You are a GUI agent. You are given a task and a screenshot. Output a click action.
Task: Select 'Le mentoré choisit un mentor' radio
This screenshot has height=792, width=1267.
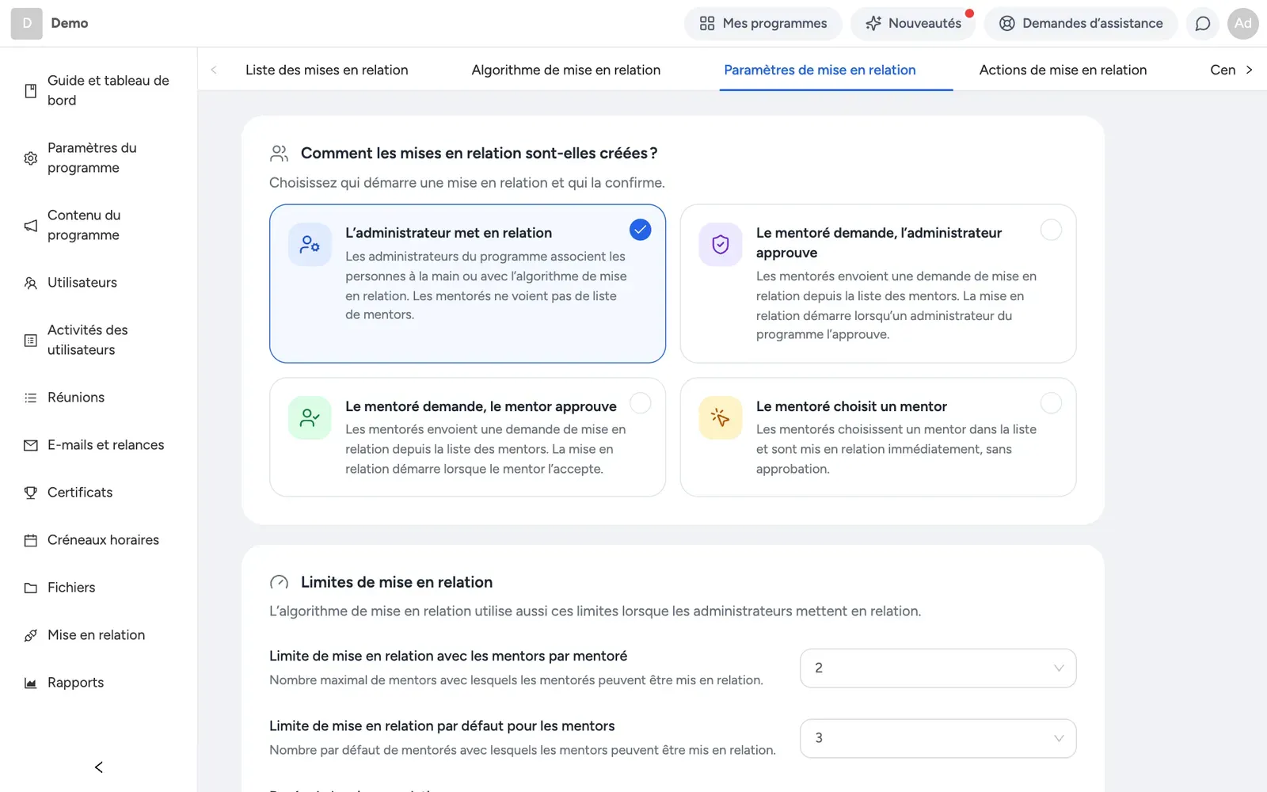[1051, 403]
